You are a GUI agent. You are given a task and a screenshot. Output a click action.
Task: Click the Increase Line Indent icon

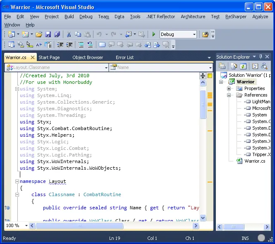69,45
